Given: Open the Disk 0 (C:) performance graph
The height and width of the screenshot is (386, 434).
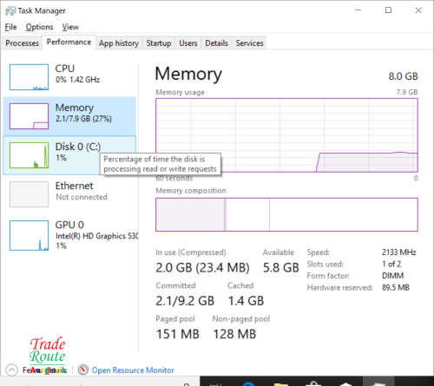Looking at the screenshot, I should click(69, 155).
